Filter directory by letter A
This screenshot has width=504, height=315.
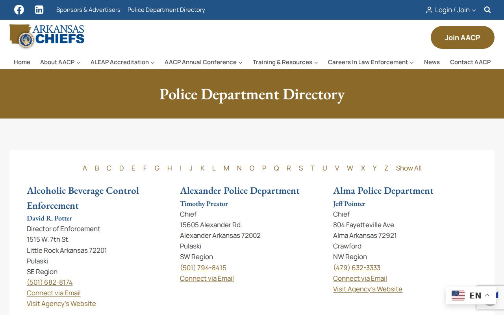pos(85,168)
